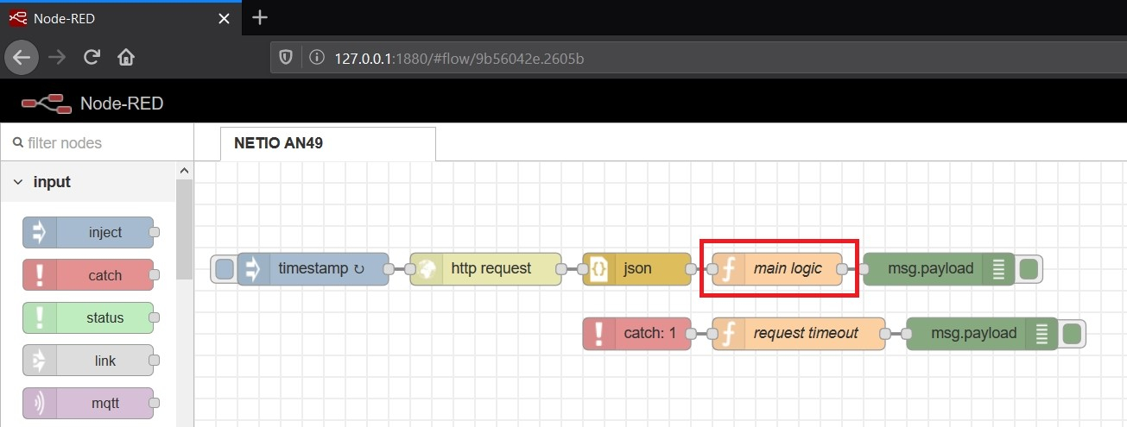This screenshot has width=1127, height=427.
Task: Click input port of json node
Action: [x=583, y=268]
